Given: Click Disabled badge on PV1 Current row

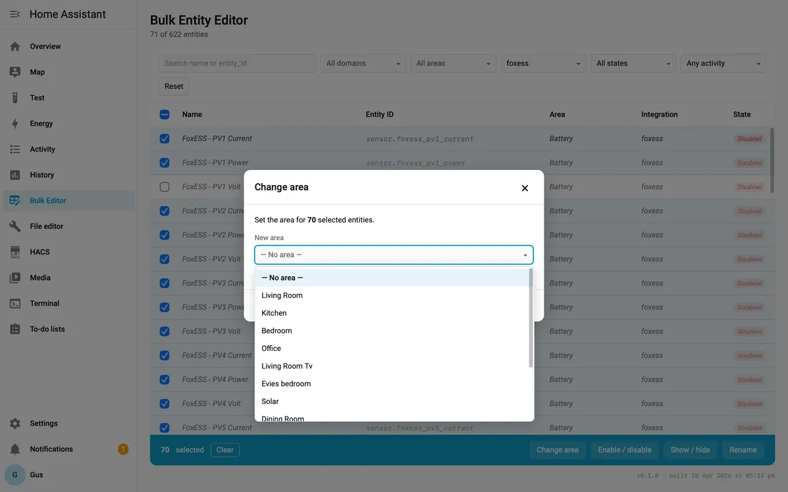Looking at the screenshot, I should pos(749,139).
